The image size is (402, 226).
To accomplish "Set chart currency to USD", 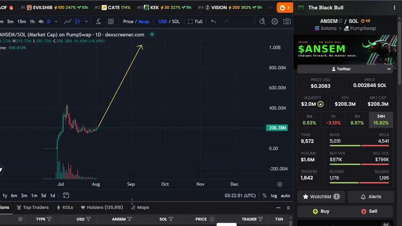I will pyautogui.click(x=163, y=21).
